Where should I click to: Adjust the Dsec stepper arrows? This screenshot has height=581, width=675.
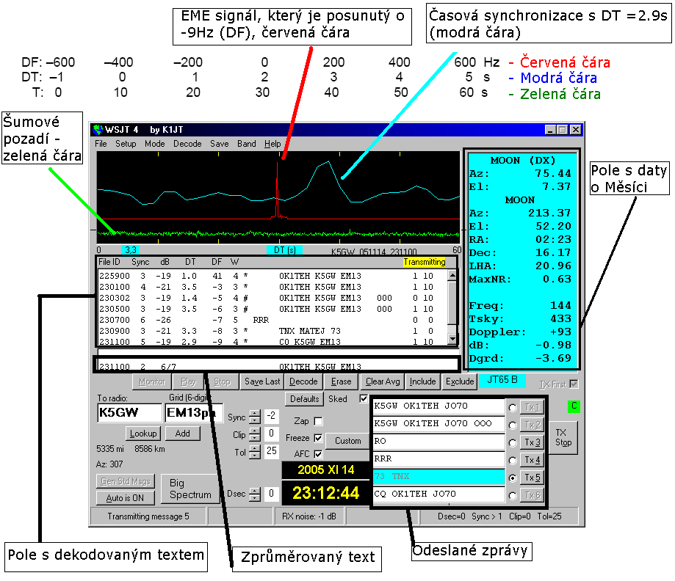tap(255, 494)
